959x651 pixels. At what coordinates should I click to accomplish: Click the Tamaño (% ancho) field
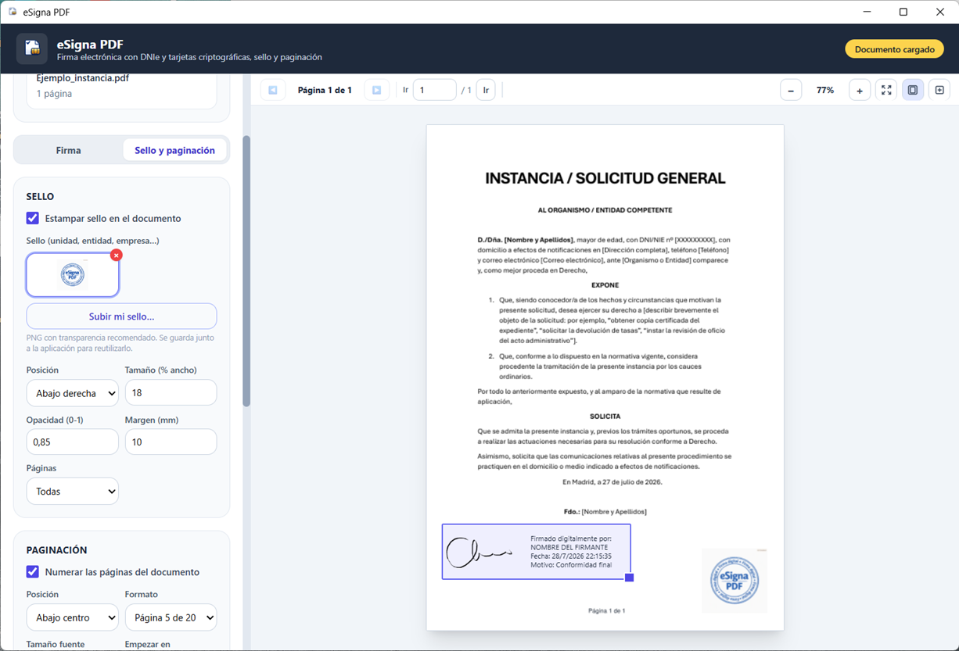(171, 393)
